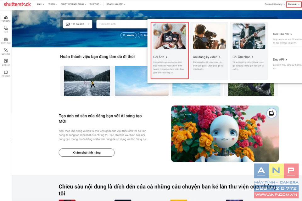Click the Gói Ảnh camera thumbnail
Image resolution: width=302 pixels, height=201 pixels.
click(x=170, y=36)
